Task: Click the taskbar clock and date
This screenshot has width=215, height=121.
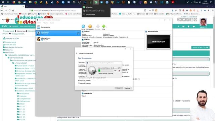Action: click(x=205, y=2)
